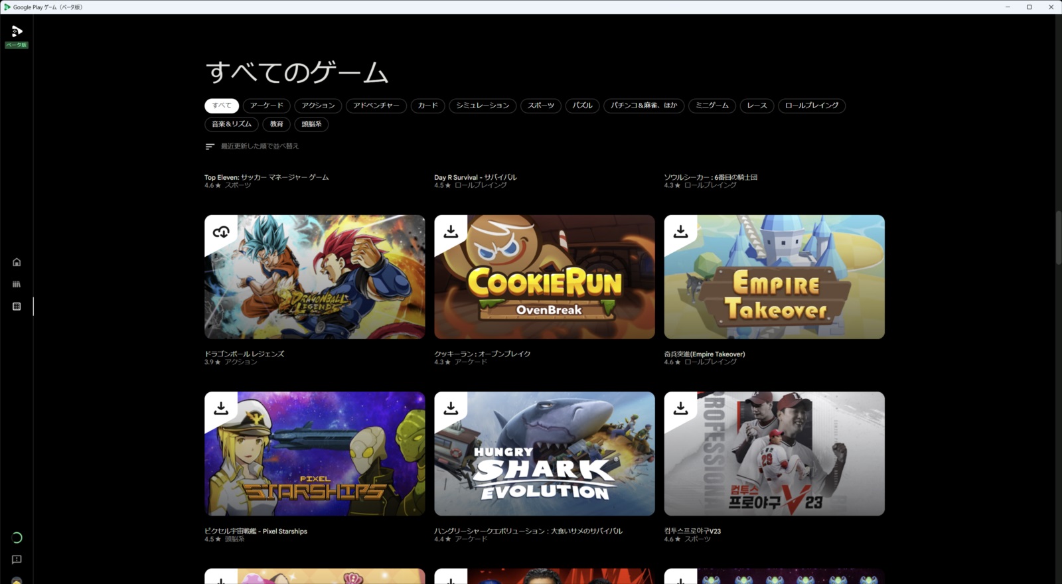Open ピクセル宇宙戦艦 - Pixel Starships title link
Image resolution: width=1062 pixels, height=584 pixels.
pyautogui.click(x=256, y=531)
